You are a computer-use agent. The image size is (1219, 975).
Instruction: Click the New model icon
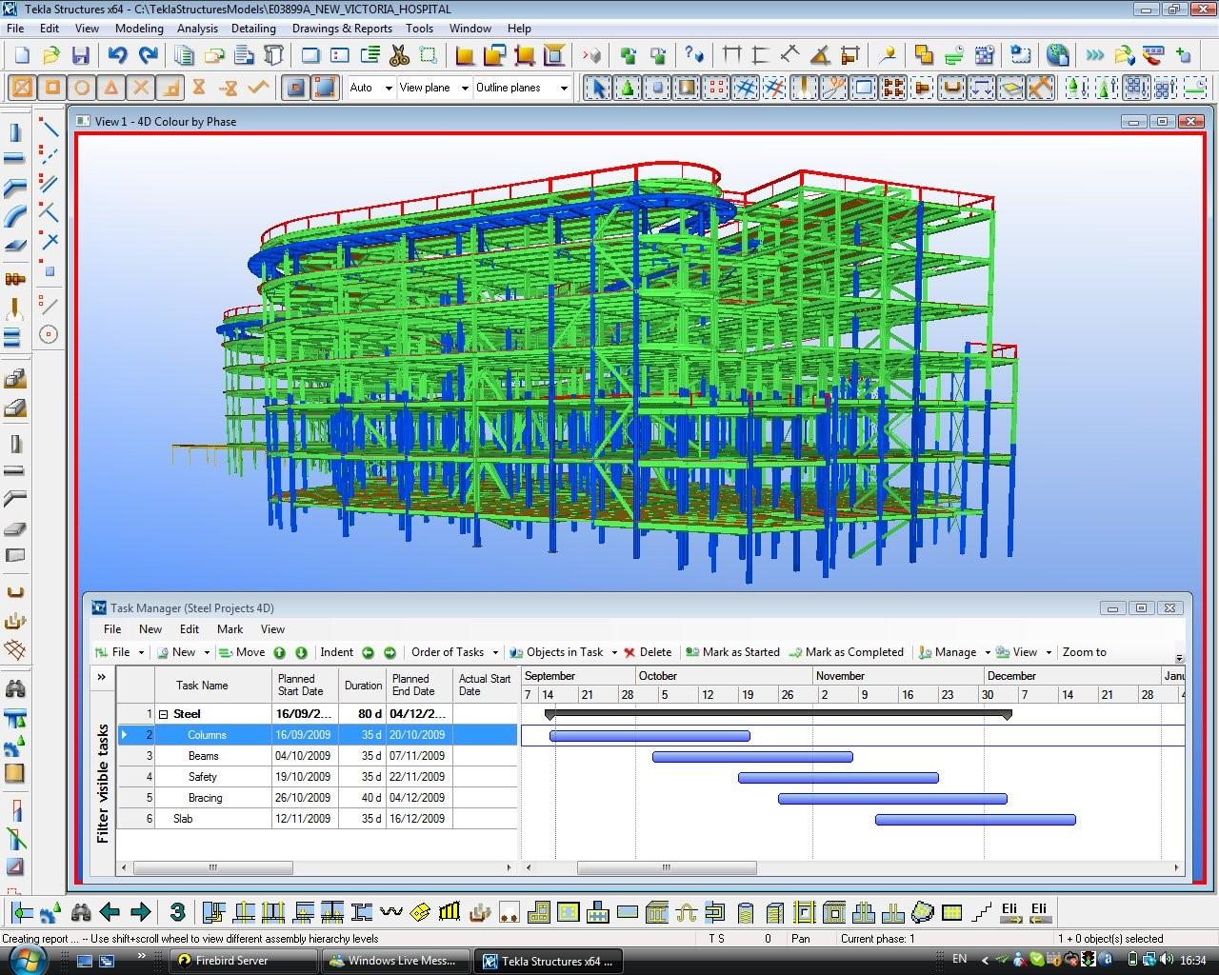pos(21,55)
